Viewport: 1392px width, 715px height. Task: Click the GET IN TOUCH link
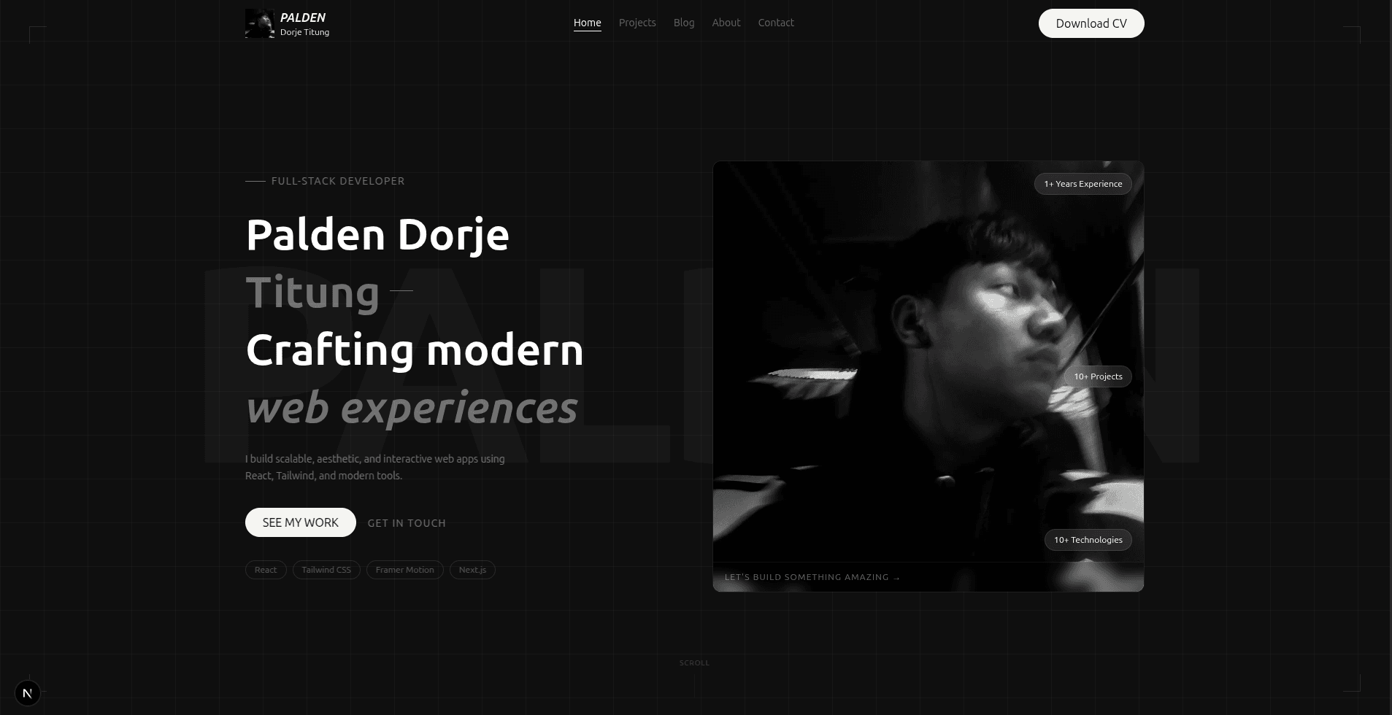click(406, 522)
